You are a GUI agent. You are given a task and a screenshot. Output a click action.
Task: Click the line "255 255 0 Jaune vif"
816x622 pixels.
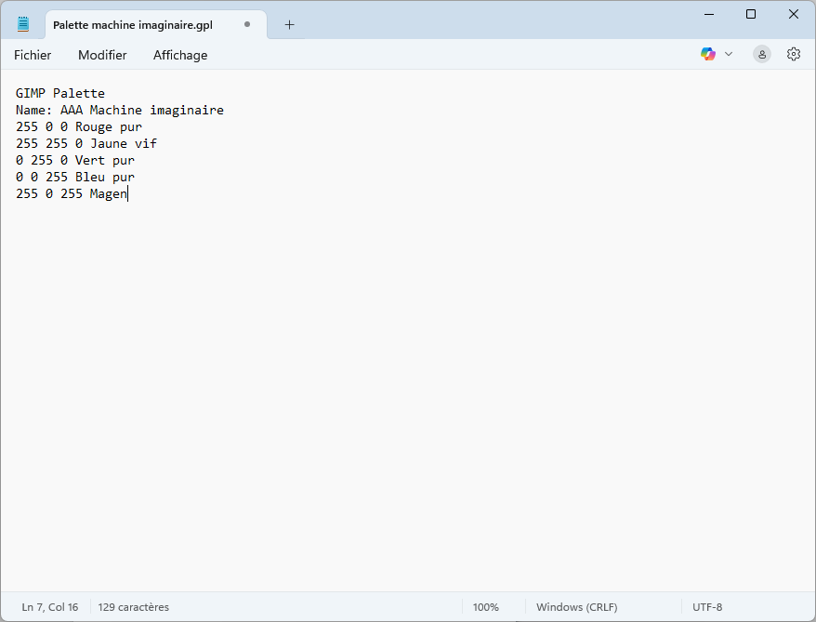(x=86, y=143)
